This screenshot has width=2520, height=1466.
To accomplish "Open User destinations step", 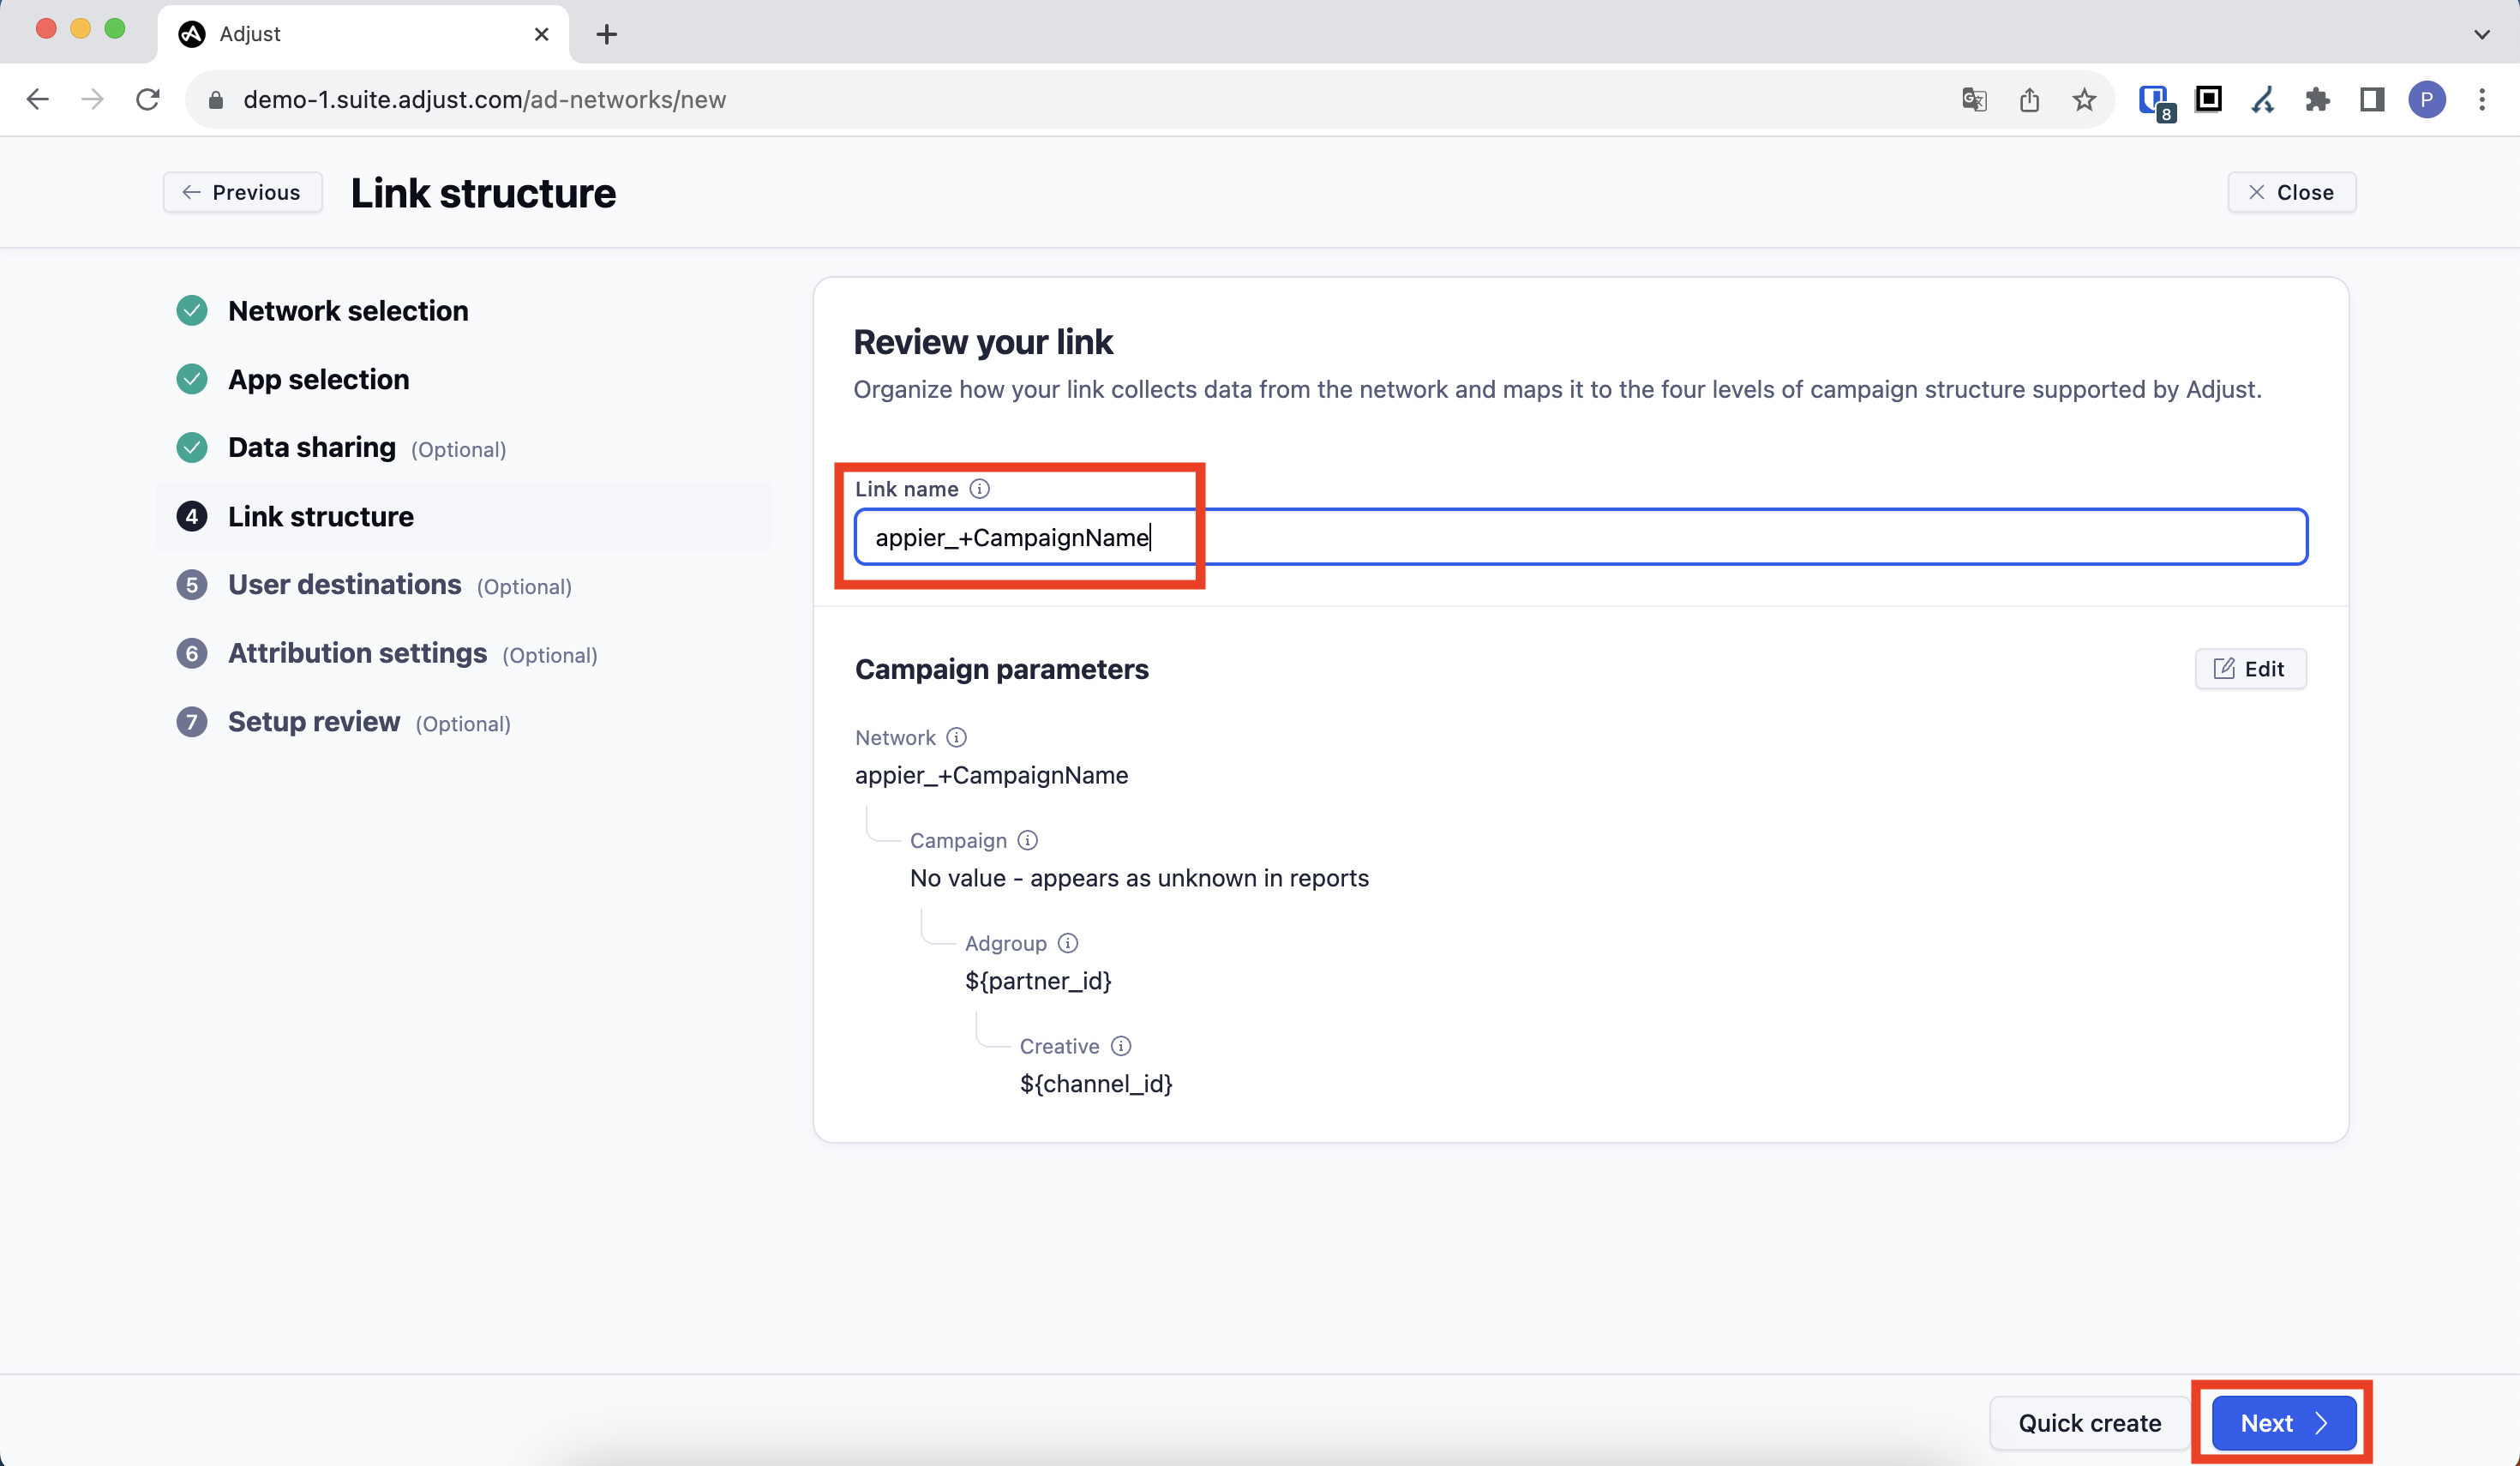I will click(x=344, y=585).
